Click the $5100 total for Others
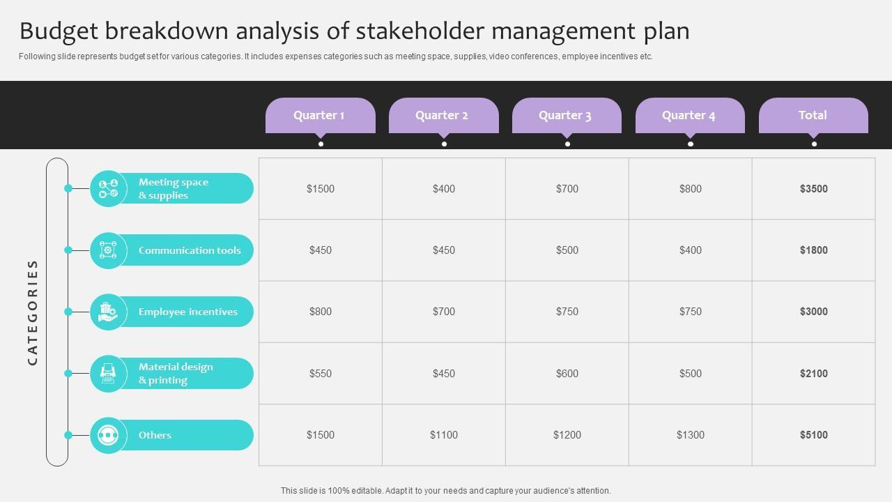This screenshot has width=892, height=502. pos(813,435)
